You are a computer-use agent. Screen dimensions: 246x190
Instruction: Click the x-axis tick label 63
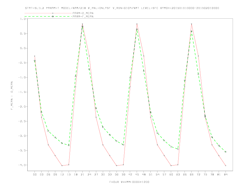pos(178,174)
